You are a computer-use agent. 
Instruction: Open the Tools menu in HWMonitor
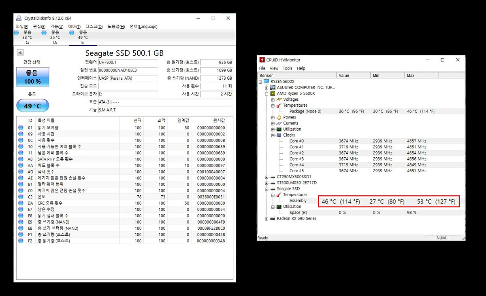(288, 68)
